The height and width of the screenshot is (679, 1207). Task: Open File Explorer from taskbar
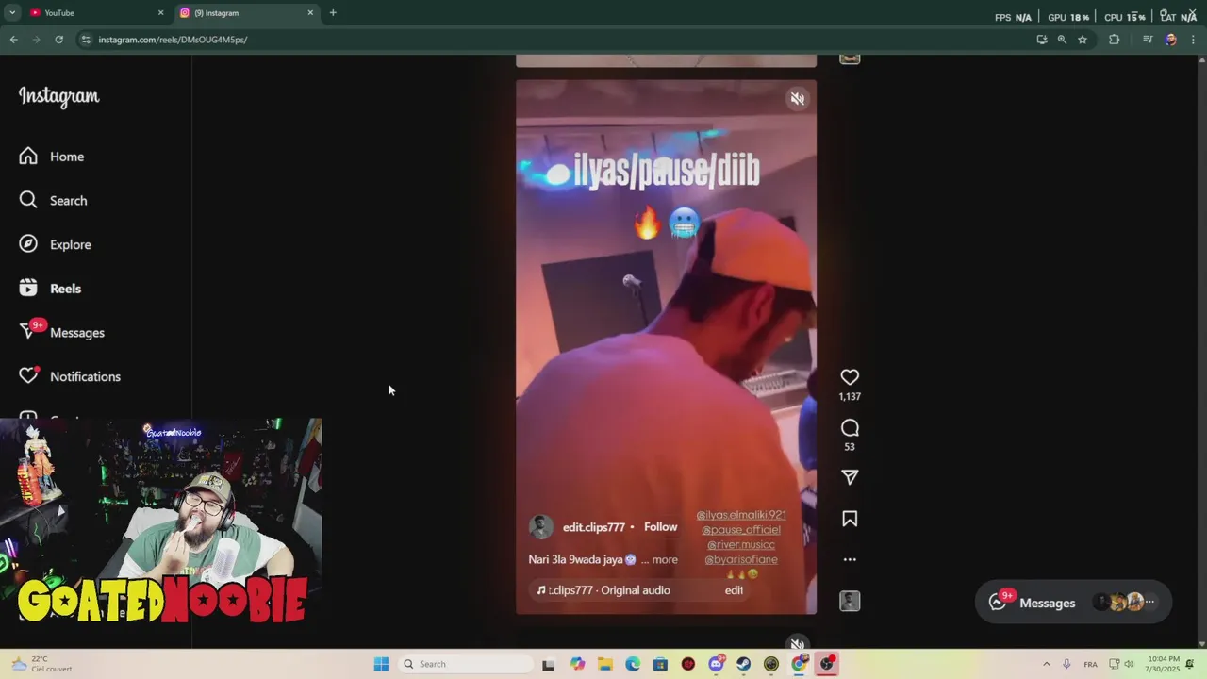click(x=604, y=664)
